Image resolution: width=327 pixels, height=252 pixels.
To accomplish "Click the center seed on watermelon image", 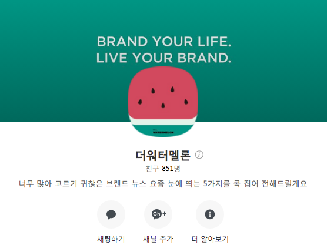I will point(163,105).
